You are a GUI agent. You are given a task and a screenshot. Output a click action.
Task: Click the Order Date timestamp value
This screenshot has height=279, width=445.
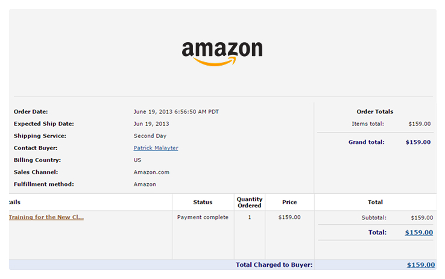pyautogui.click(x=171, y=112)
